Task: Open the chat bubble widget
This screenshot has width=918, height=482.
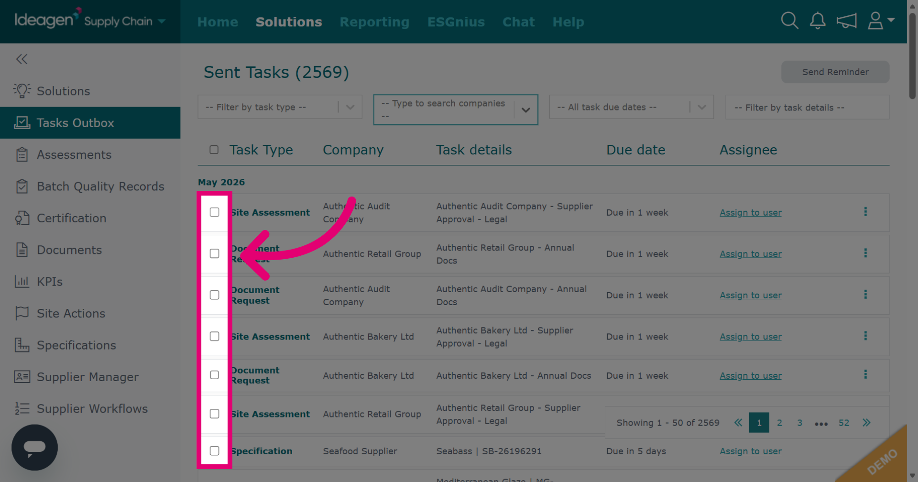Action: pos(34,448)
